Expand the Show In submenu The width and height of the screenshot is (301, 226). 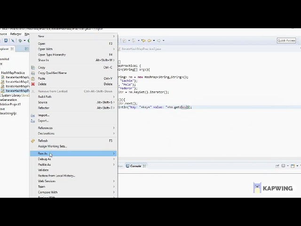coord(73,60)
